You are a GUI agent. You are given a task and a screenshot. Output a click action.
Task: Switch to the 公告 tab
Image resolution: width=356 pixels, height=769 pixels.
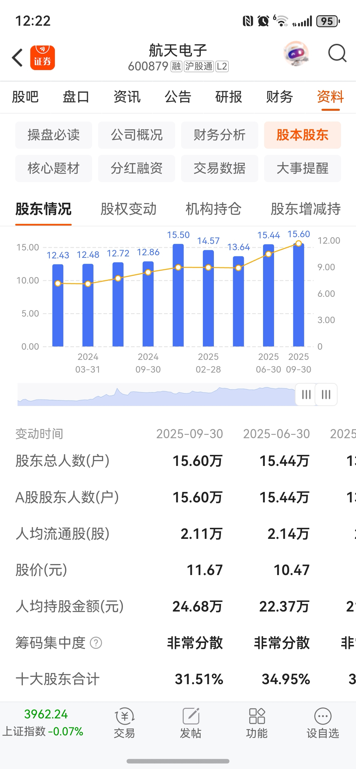tap(178, 97)
